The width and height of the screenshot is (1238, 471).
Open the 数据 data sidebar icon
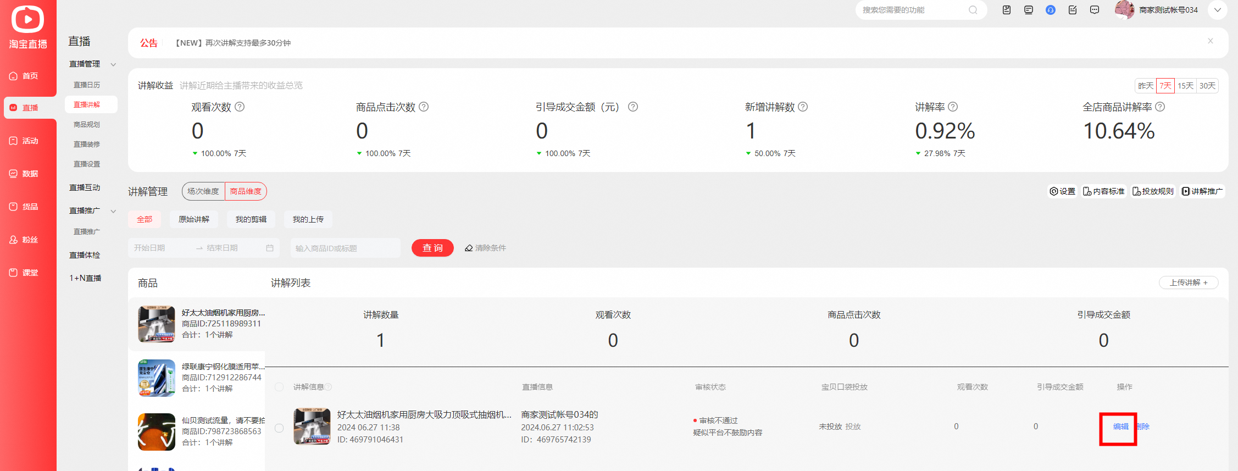[x=13, y=174]
